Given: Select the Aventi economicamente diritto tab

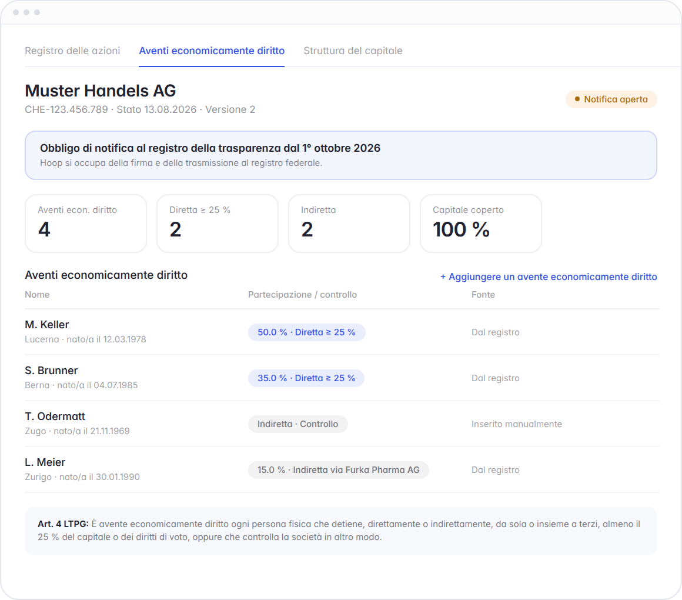Looking at the screenshot, I should pos(212,51).
